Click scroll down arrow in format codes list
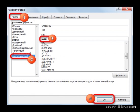140x112 pixels. pos(126,69)
